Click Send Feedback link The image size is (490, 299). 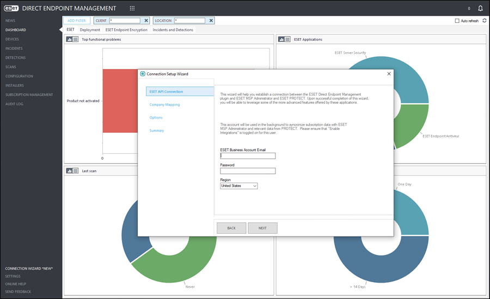coord(18,292)
